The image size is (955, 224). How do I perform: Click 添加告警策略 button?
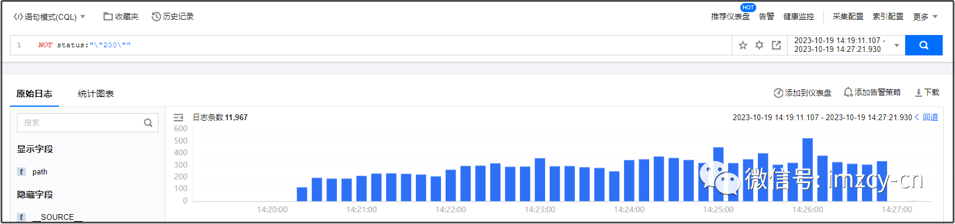(x=872, y=93)
